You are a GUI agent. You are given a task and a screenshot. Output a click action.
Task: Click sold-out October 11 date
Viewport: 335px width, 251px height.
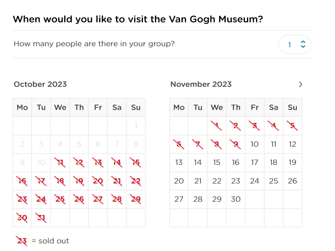[x=60, y=163]
